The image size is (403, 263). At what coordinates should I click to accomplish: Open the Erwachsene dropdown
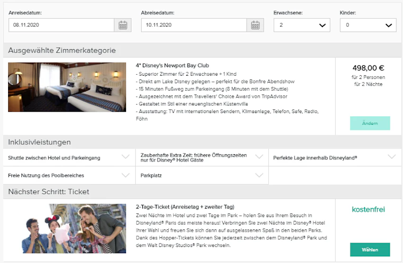point(302,25)
